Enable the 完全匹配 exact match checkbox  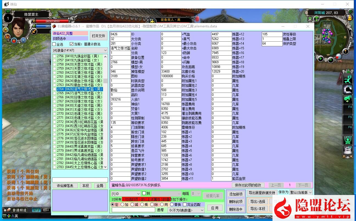(x=185, y=205)
